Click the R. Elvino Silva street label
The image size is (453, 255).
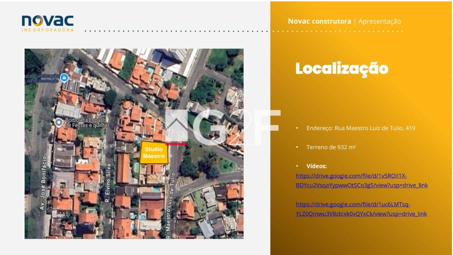(x=108, y=182)
